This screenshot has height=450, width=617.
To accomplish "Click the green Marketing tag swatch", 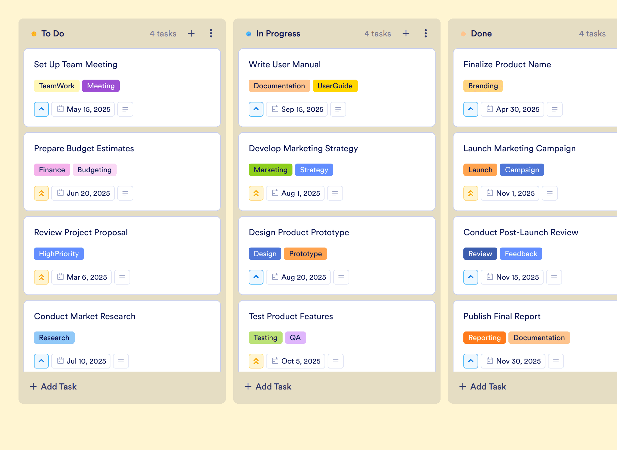I will [x=271, y=170].
